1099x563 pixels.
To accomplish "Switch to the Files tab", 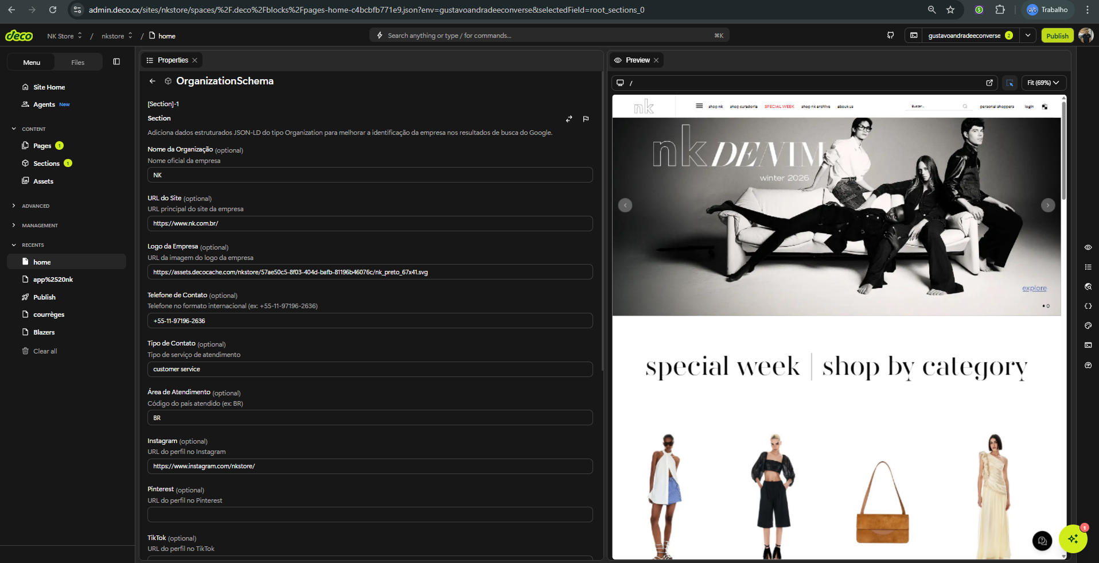I will (77, 61).
